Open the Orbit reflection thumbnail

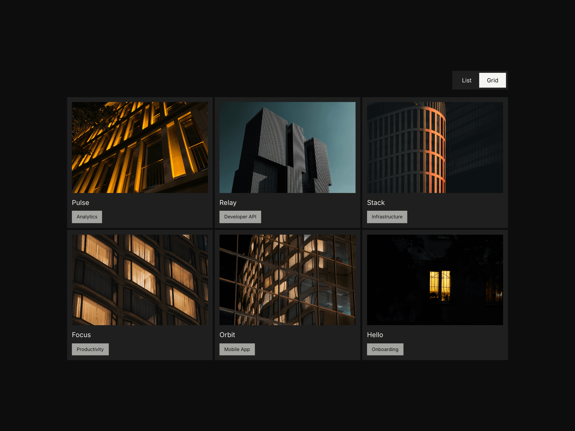pos(287,280)
